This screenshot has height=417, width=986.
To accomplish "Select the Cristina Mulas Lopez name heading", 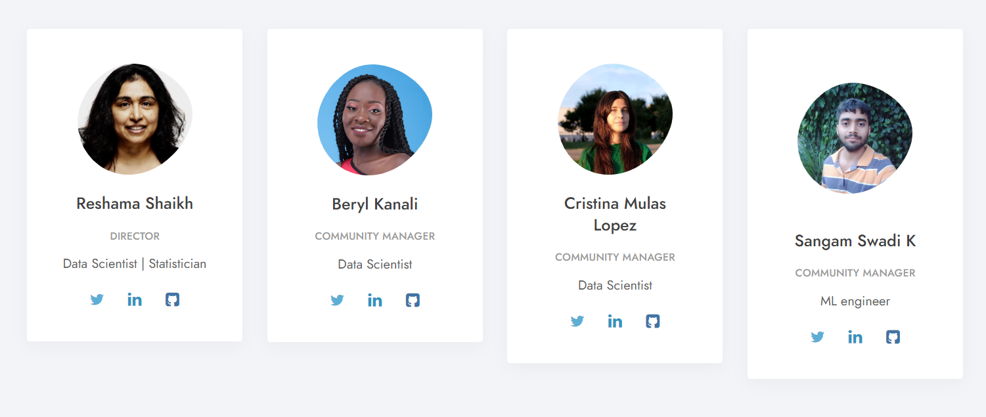I will click(615, 214).
